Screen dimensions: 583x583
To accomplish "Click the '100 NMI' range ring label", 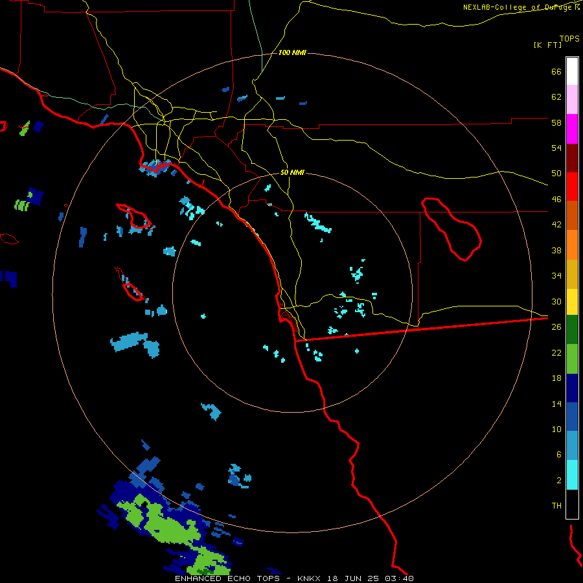I will point(292,53).
